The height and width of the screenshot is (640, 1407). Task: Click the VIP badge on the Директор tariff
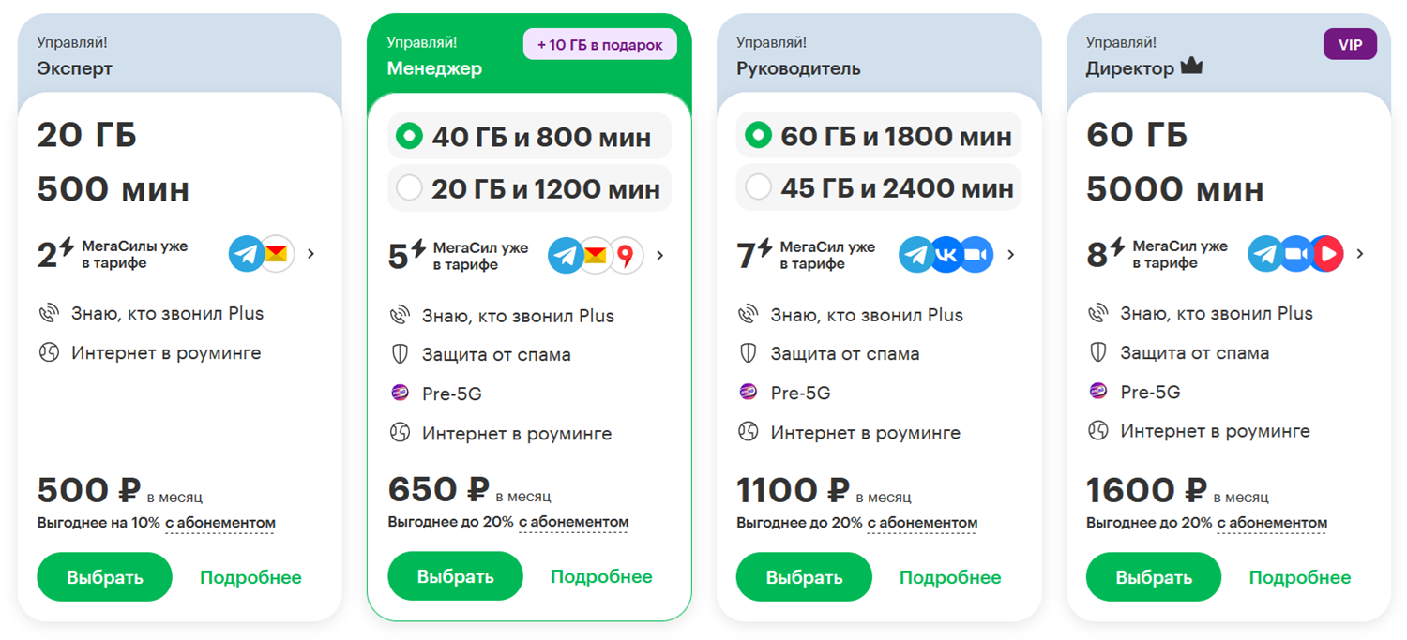tap(1350, 45)
